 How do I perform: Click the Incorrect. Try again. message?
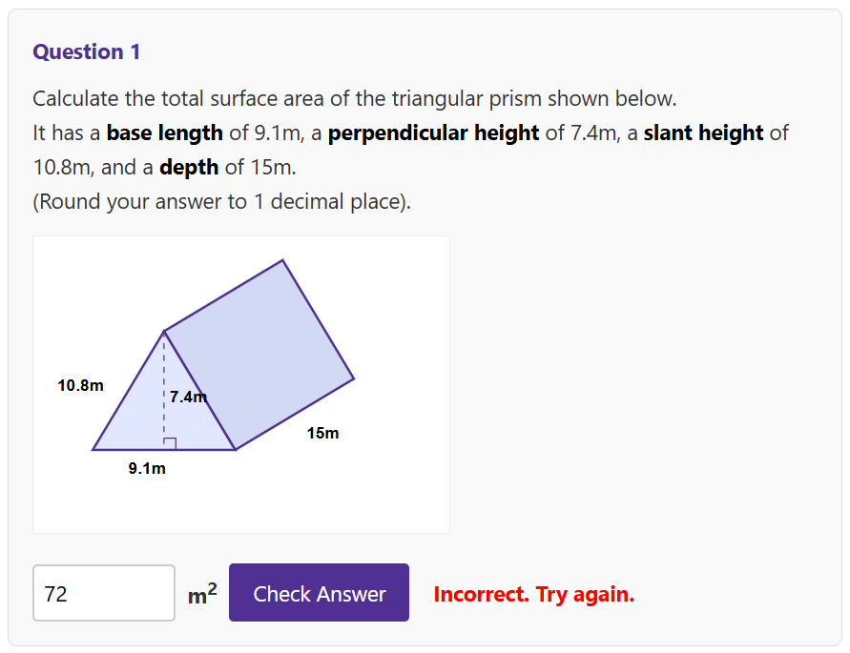(x=533, y=594)
